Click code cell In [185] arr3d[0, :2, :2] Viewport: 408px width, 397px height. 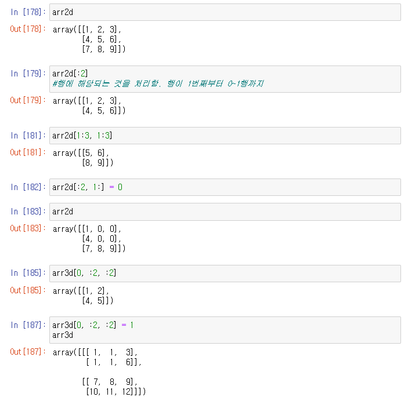tap(225, 274)
